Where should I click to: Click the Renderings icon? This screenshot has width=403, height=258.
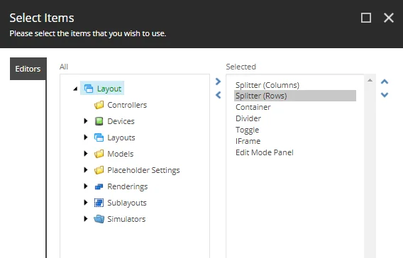tap(99, 186)
